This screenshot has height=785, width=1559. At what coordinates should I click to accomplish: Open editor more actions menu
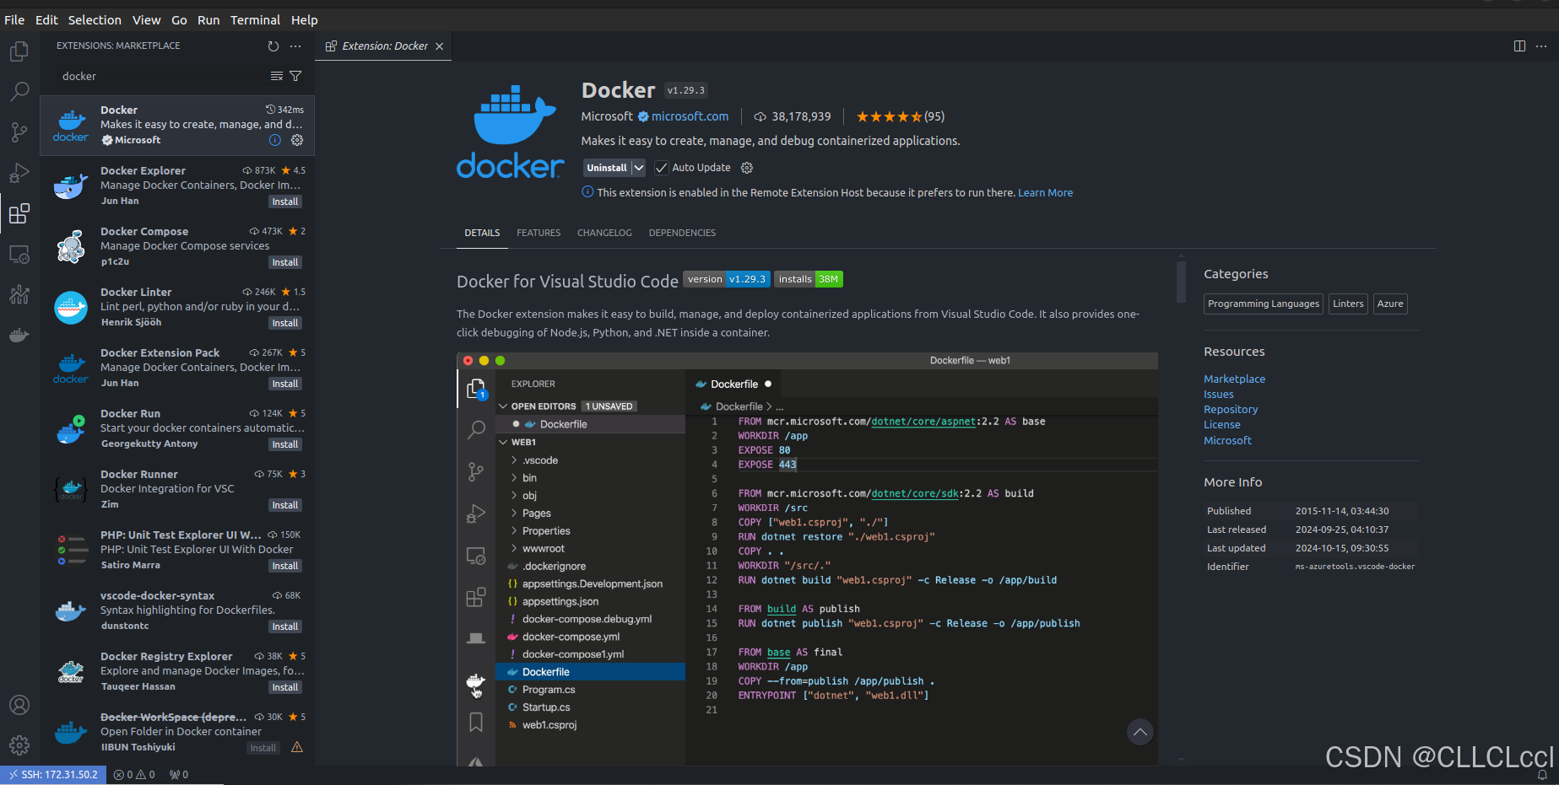point(1541,46)
